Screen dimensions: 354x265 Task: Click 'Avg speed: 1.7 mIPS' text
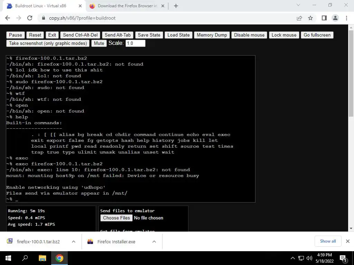point(31,224)
